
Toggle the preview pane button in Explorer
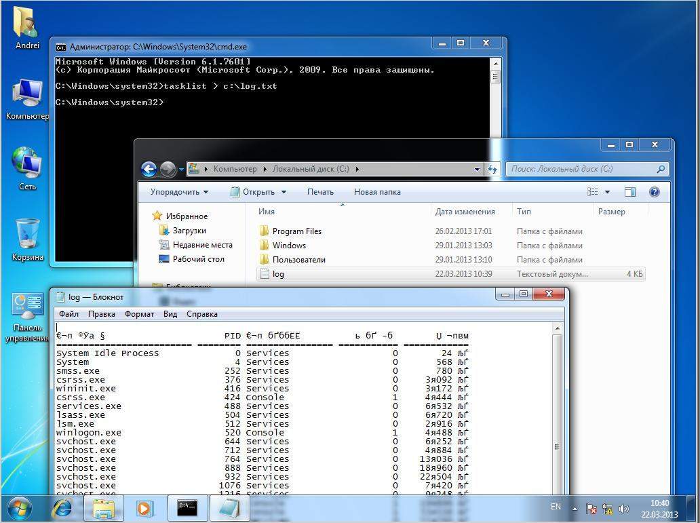click(630, 192)
